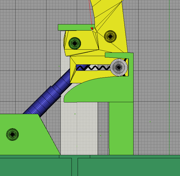The height and width of the screenshot is (176, 180).
Task: Pick the green vertical support post
Action: coord(121,128)
